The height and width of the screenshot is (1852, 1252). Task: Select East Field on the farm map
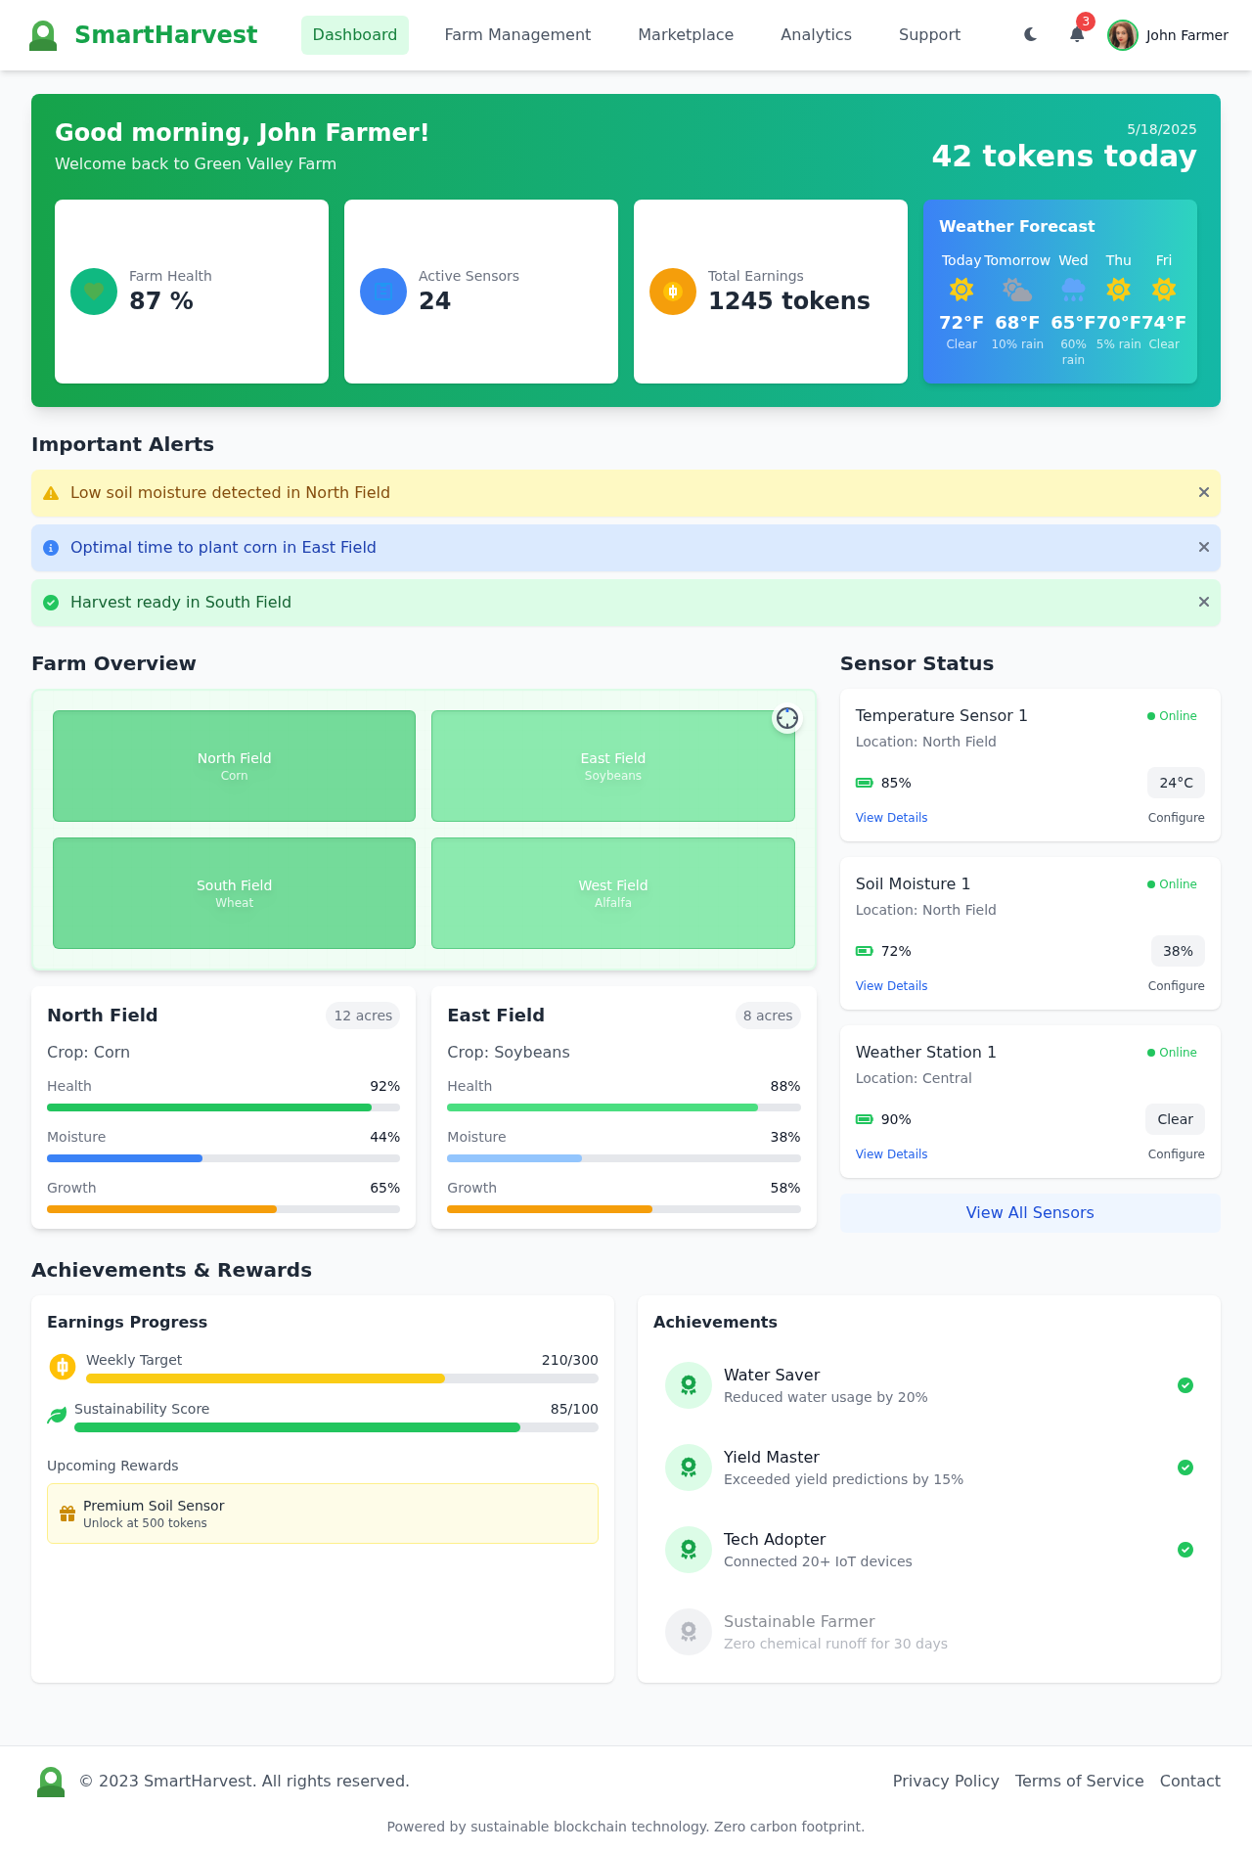point(613,766)
